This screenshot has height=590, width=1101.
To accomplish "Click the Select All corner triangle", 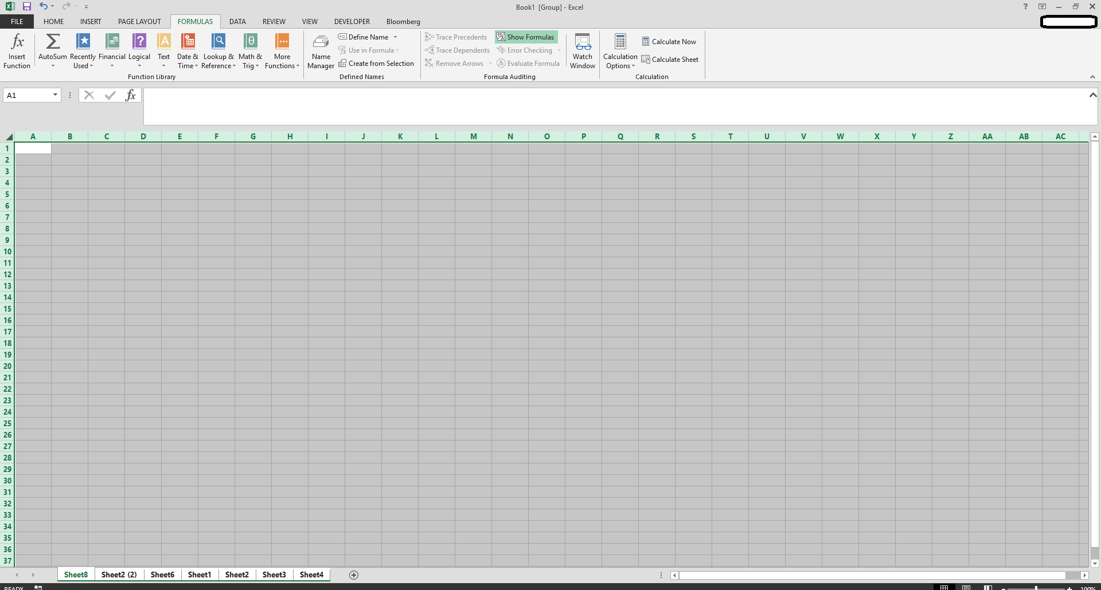I will [9, 136].
